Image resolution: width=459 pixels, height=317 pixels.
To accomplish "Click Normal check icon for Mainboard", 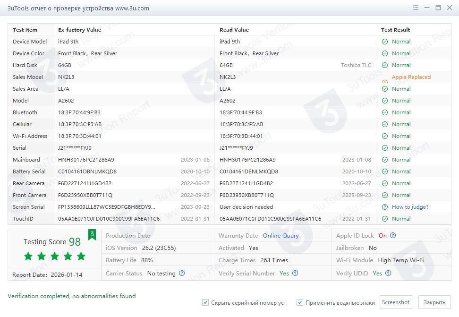I will (385, 160).
